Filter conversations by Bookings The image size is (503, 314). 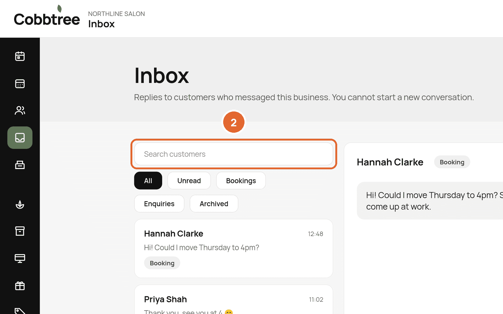click(241, 181)
